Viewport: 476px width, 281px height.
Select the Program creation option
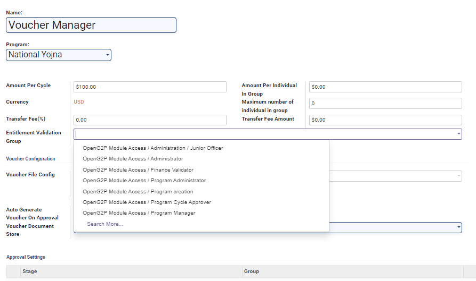point(138,192)
